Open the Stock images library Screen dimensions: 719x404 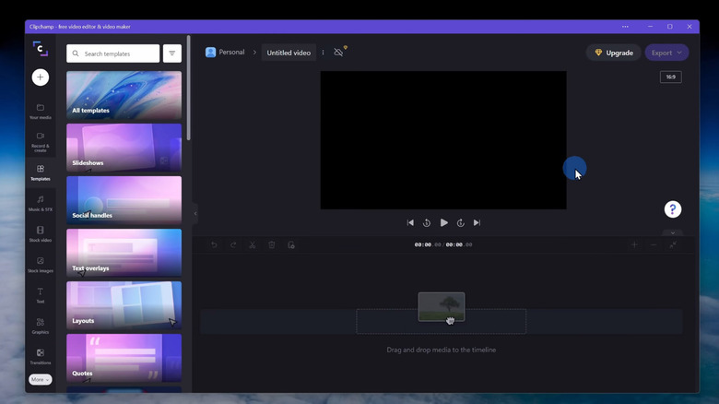tap(40, 265)
